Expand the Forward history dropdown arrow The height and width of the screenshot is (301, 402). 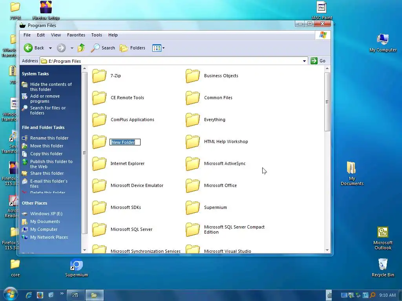click(x=72, y=48)
